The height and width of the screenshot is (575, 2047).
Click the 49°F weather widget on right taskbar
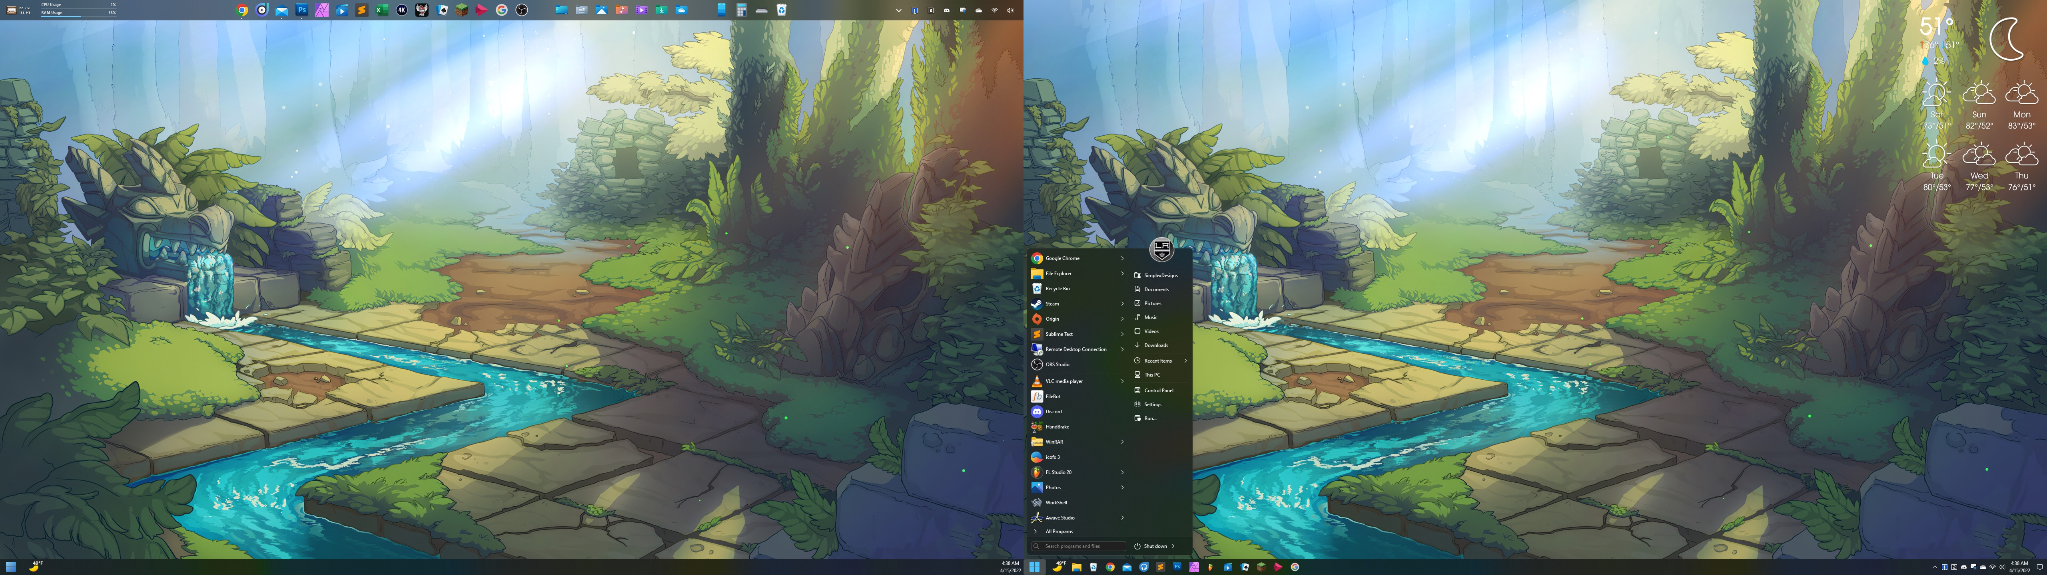[x=1059, y=566]
